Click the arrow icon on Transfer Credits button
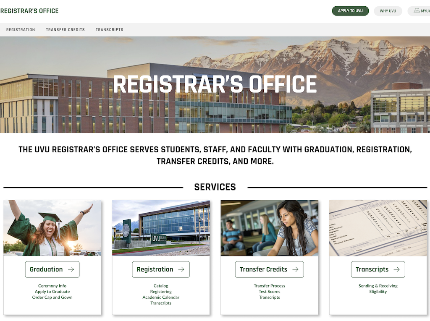Screen dimensions: 430x321 [x=295, y=269]
